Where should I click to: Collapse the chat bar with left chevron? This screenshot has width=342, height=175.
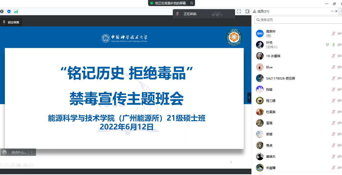click(x=32, y=152)
